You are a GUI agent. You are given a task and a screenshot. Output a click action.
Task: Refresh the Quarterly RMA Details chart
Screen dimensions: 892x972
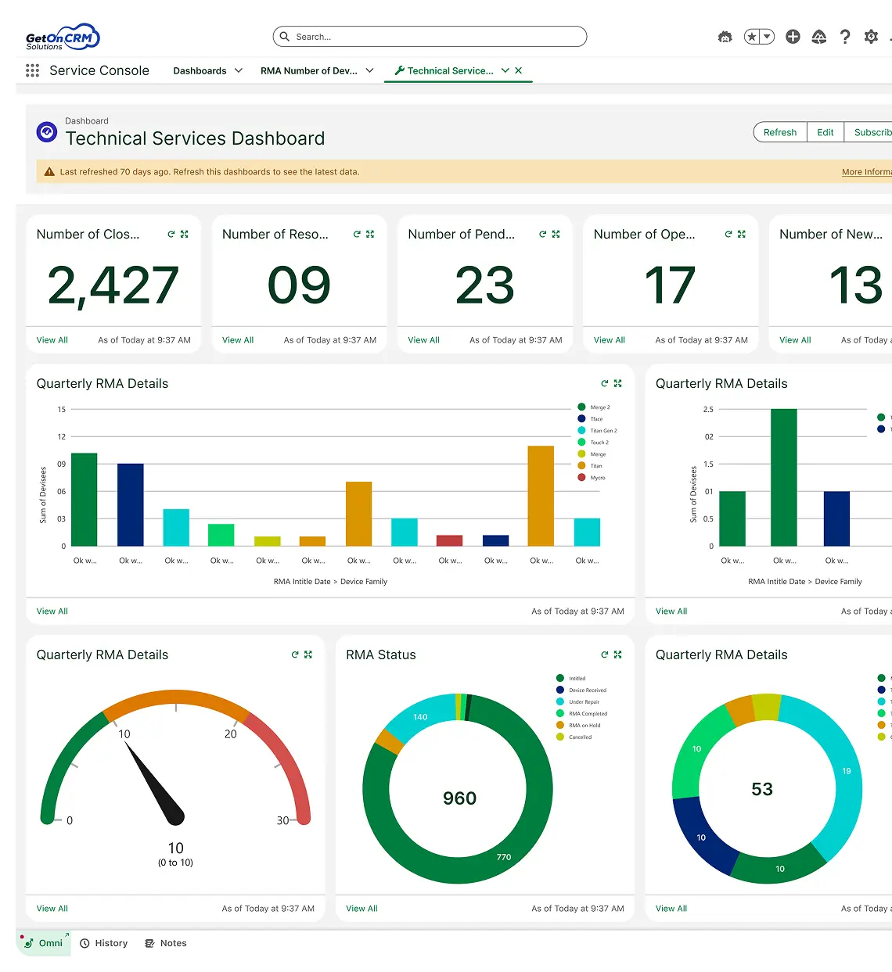point(605,383)
